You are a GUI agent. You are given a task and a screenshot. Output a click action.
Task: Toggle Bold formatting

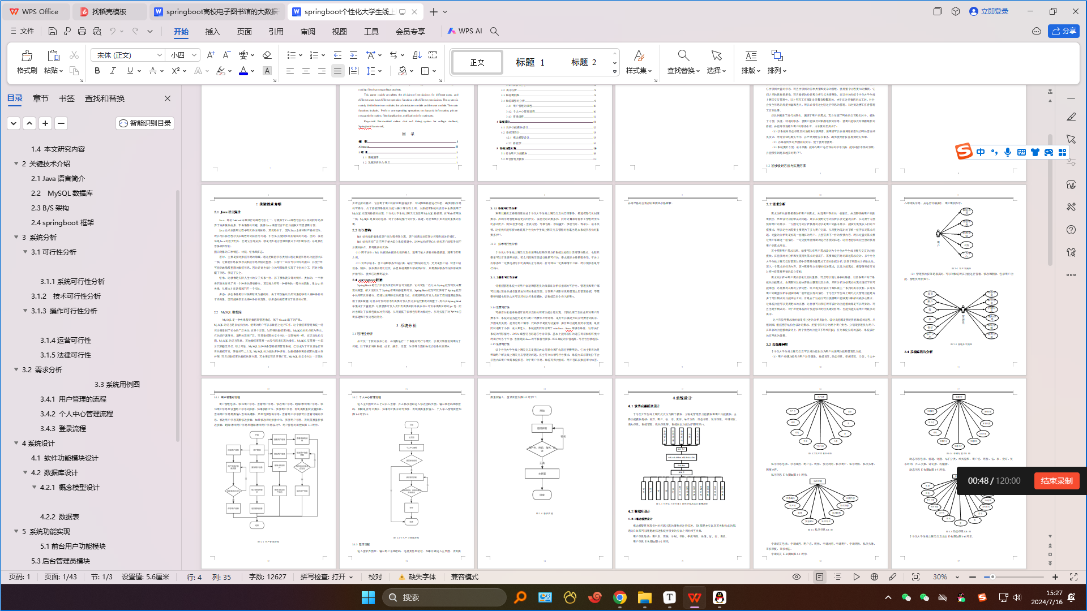coord(97,71)
